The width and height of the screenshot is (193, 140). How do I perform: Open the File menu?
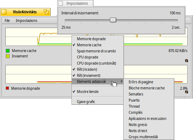coord(7,20)
